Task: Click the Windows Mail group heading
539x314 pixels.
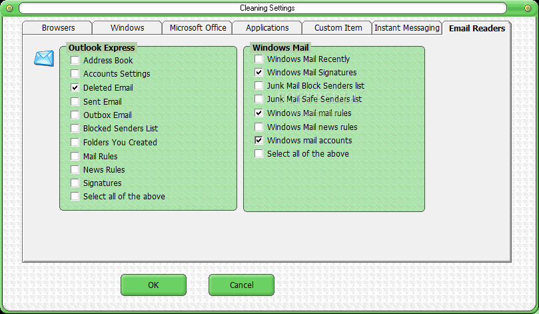Action: click(280, 47)
